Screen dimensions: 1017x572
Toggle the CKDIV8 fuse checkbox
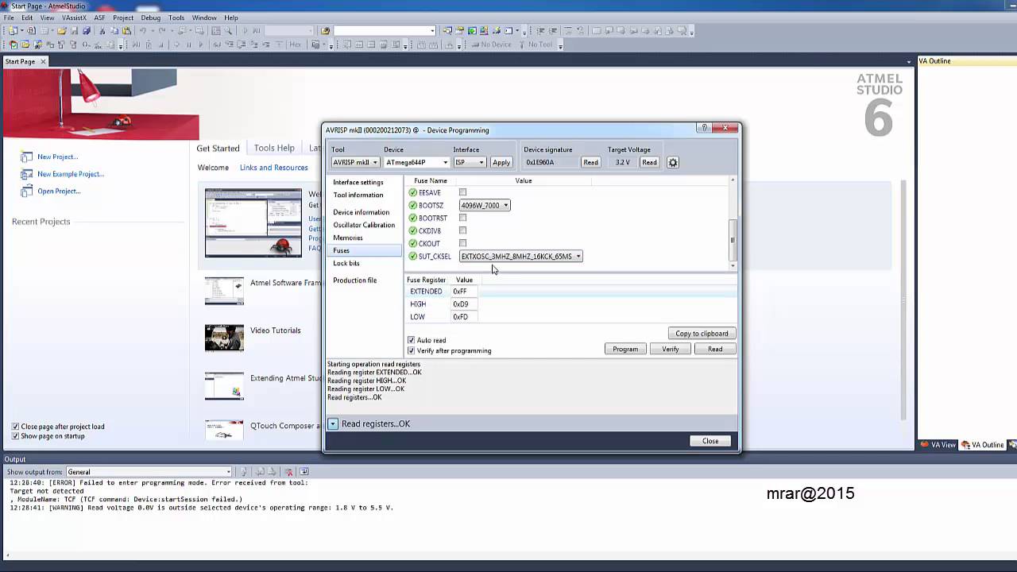coord(462,230)
